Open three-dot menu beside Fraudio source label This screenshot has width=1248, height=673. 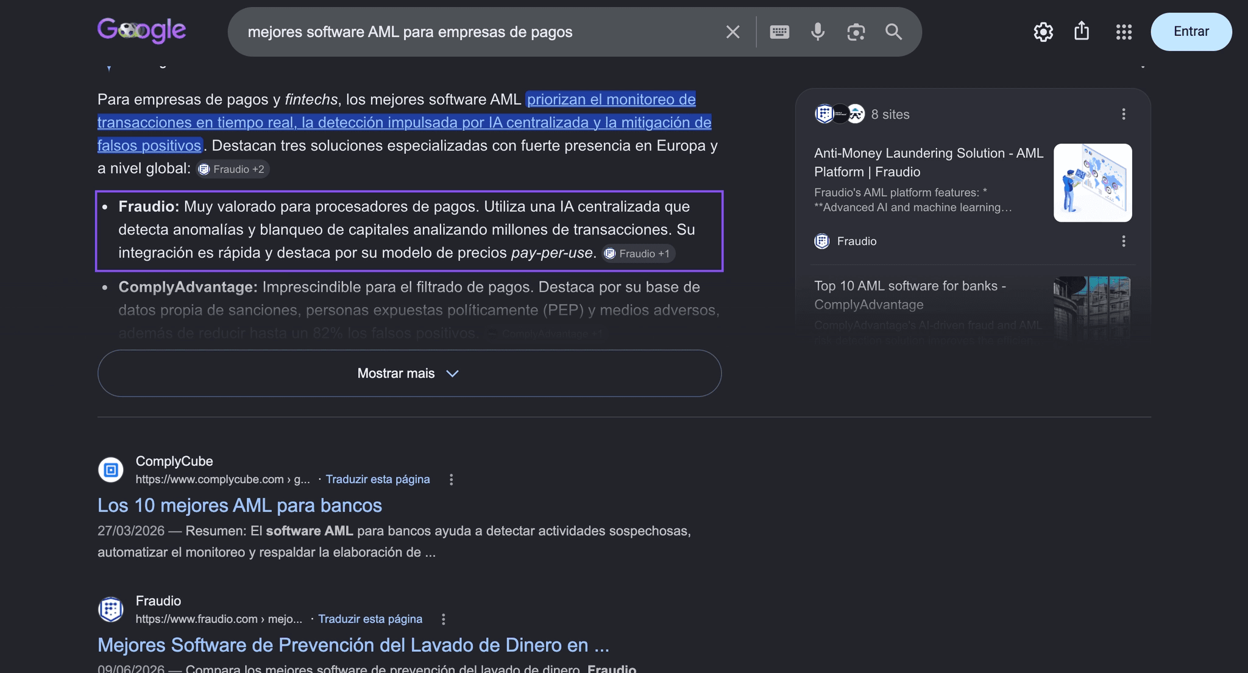tap(1124, 241)
